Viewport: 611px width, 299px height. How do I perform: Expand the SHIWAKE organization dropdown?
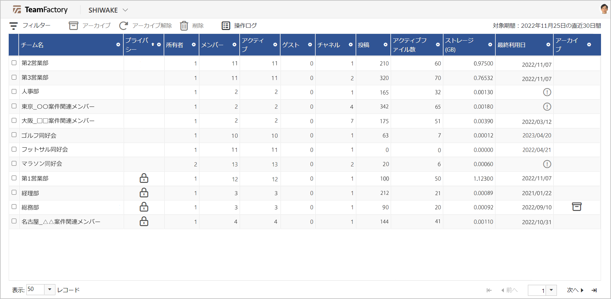coord(125,10)
